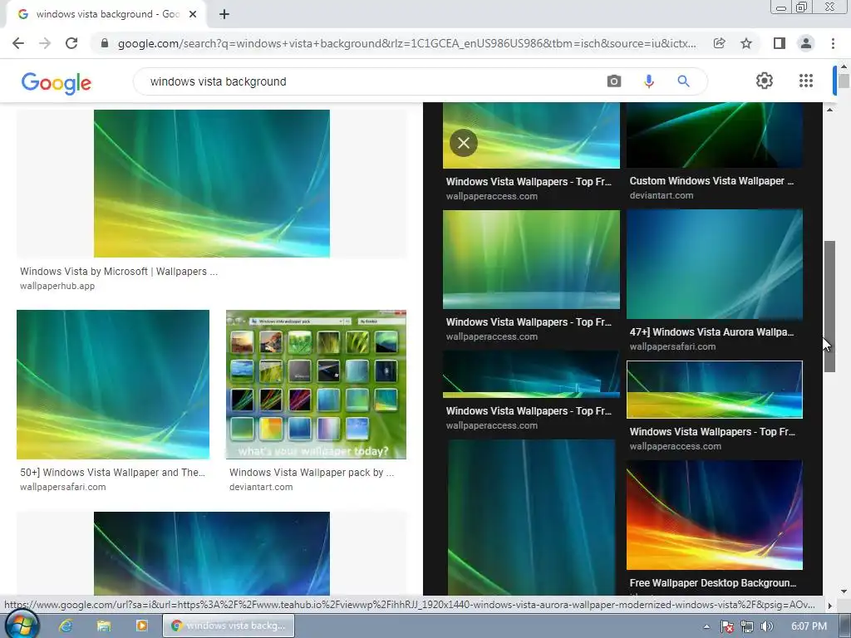Click the '47+] Windows Vista Aurora Wallpa...' title

pyautogui.click(x=711, y=332)
